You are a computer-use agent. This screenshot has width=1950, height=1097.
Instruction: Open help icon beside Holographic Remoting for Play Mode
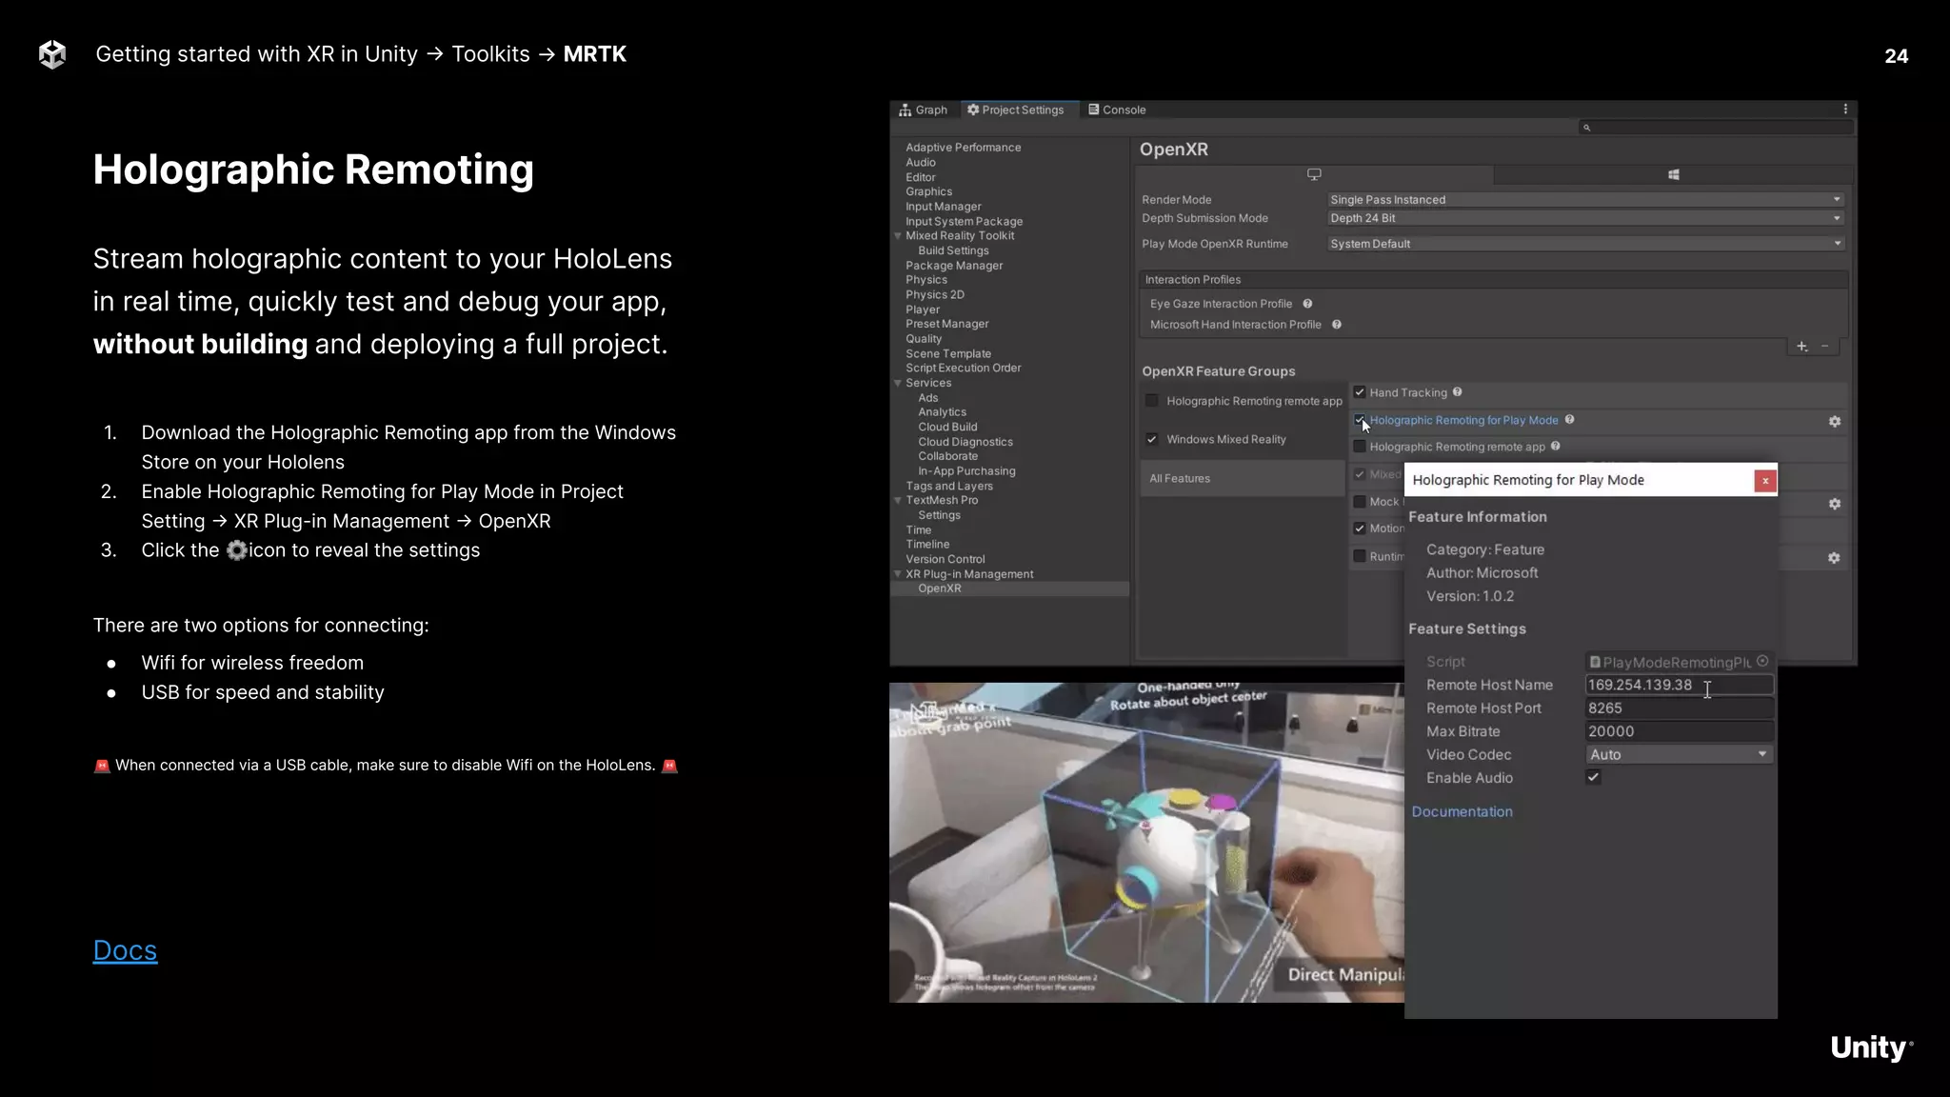pyautogui.click(x=1570, y=420)
